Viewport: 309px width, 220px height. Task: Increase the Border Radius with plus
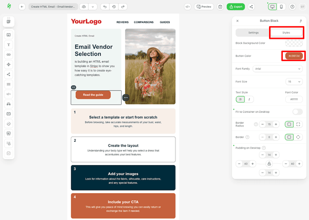[276, 124]
